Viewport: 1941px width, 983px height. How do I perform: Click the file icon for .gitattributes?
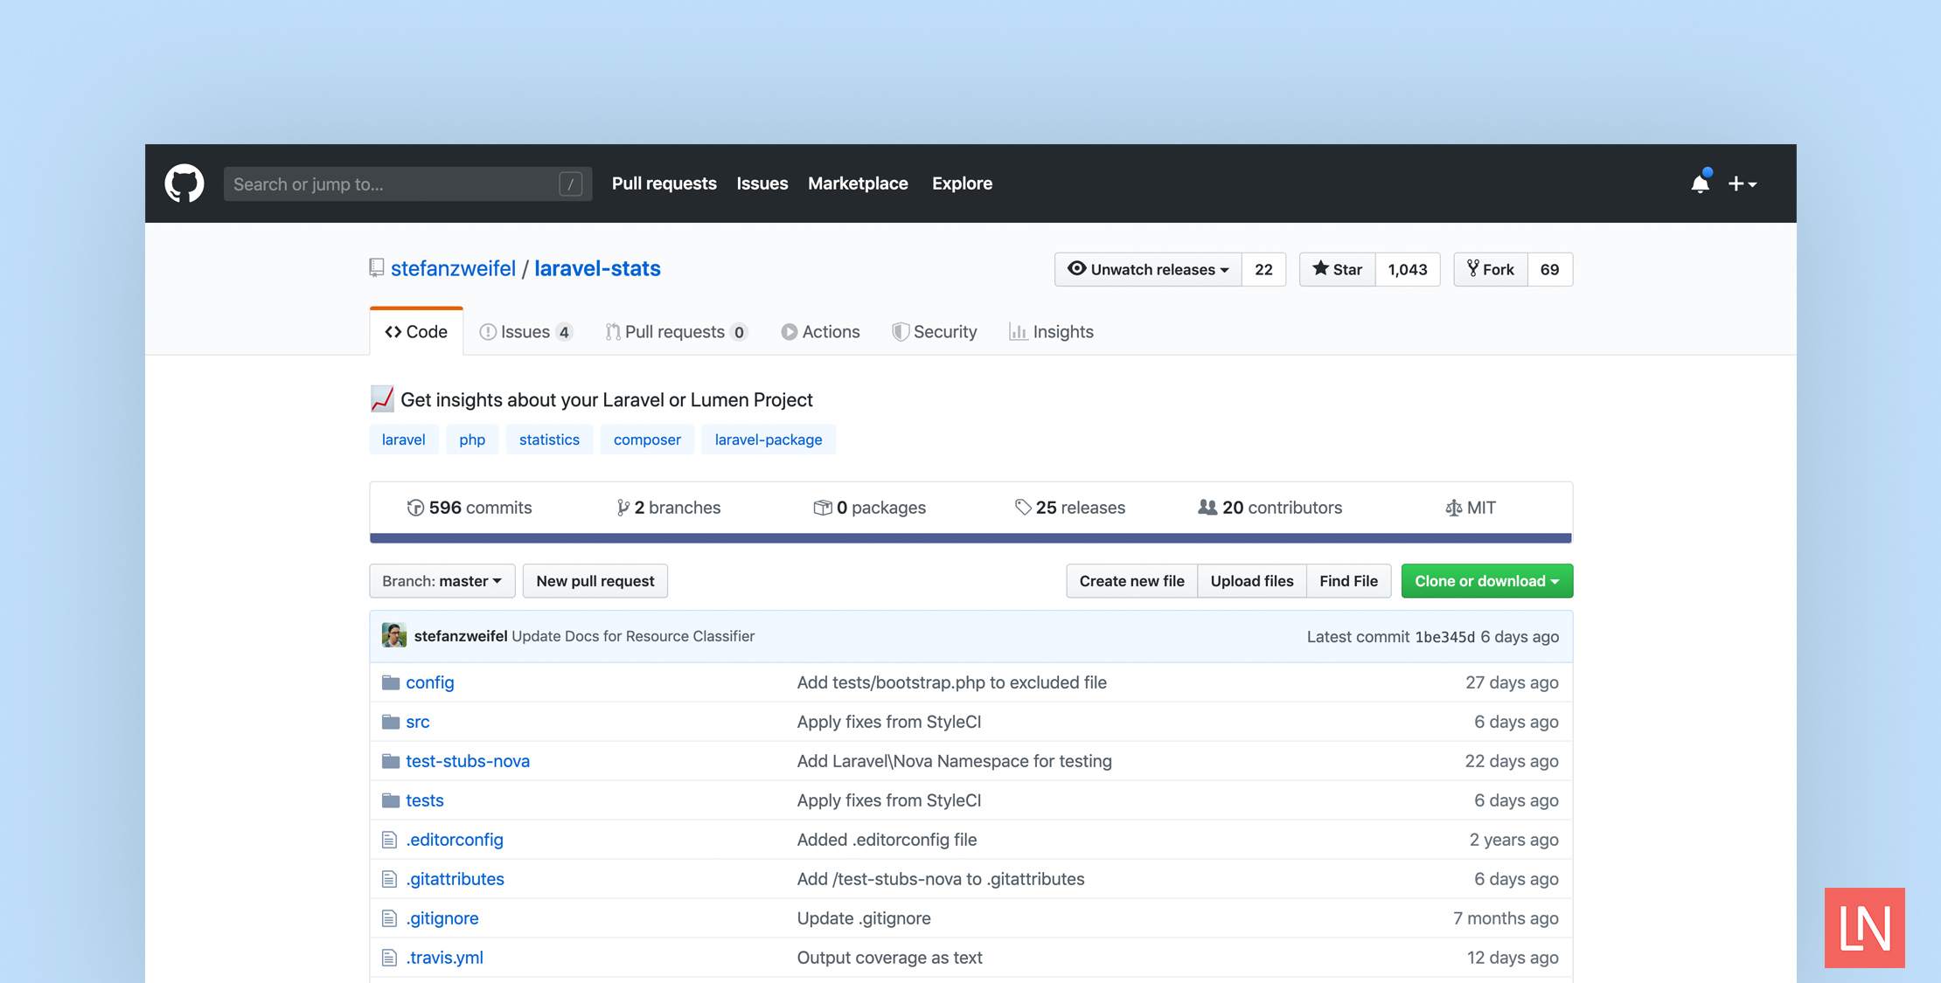pyautogui.click(x=389, y=879)
